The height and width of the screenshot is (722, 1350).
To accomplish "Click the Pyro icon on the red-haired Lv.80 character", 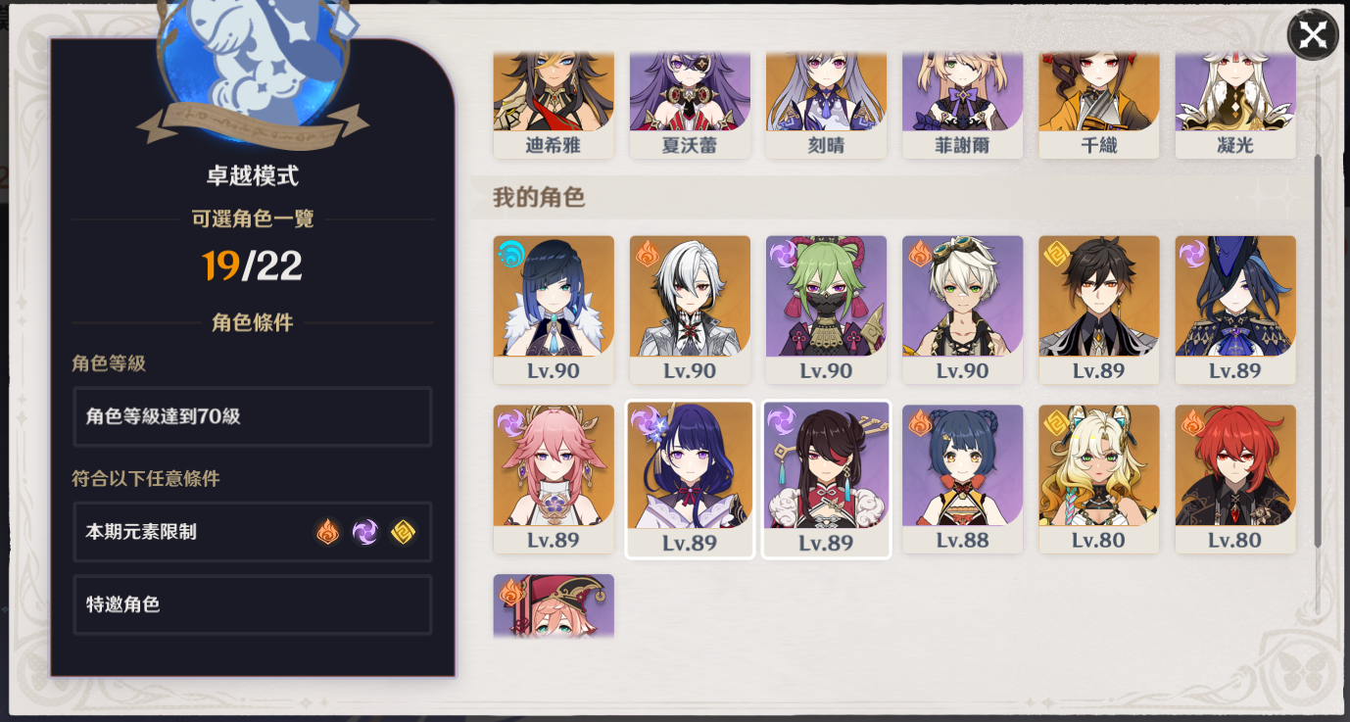I will pyautogui.click(x=1192, y=423).
